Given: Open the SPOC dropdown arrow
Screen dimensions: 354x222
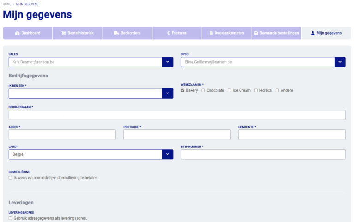Looking at the screenshot, I should 340,62.
